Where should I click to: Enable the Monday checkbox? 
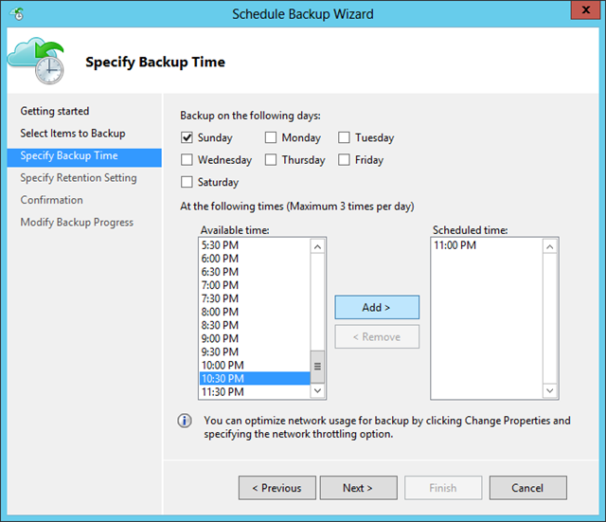[x=271, y=137]
